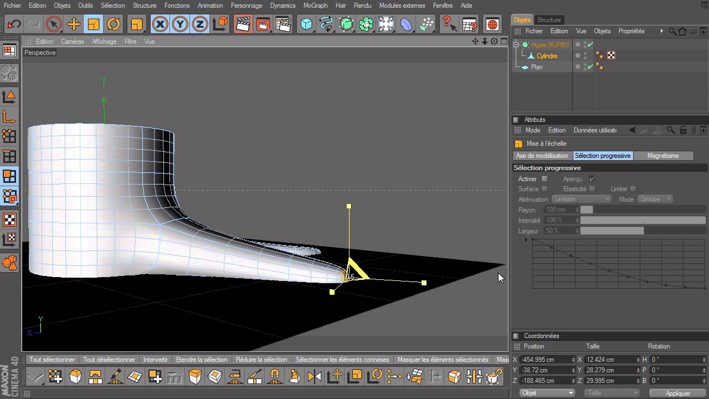Switch to polygons mode
709x399 pixels.
[x=9, y=176]
